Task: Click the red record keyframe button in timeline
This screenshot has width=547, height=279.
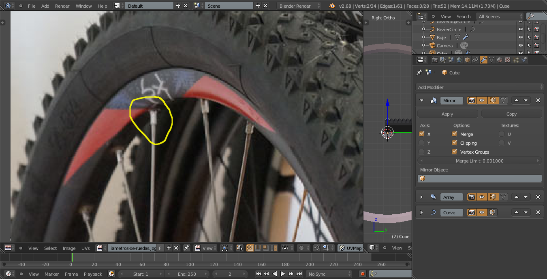Action: (363, 274)
